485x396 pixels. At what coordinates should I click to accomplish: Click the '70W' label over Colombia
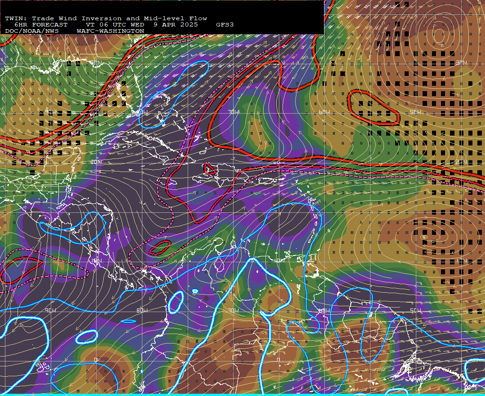pos(234,310)
